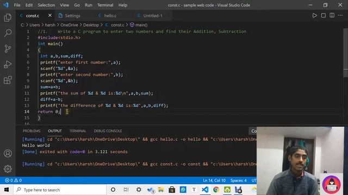
Task: Open the Accounts menu icon
Action: click(x=8, y=153)
